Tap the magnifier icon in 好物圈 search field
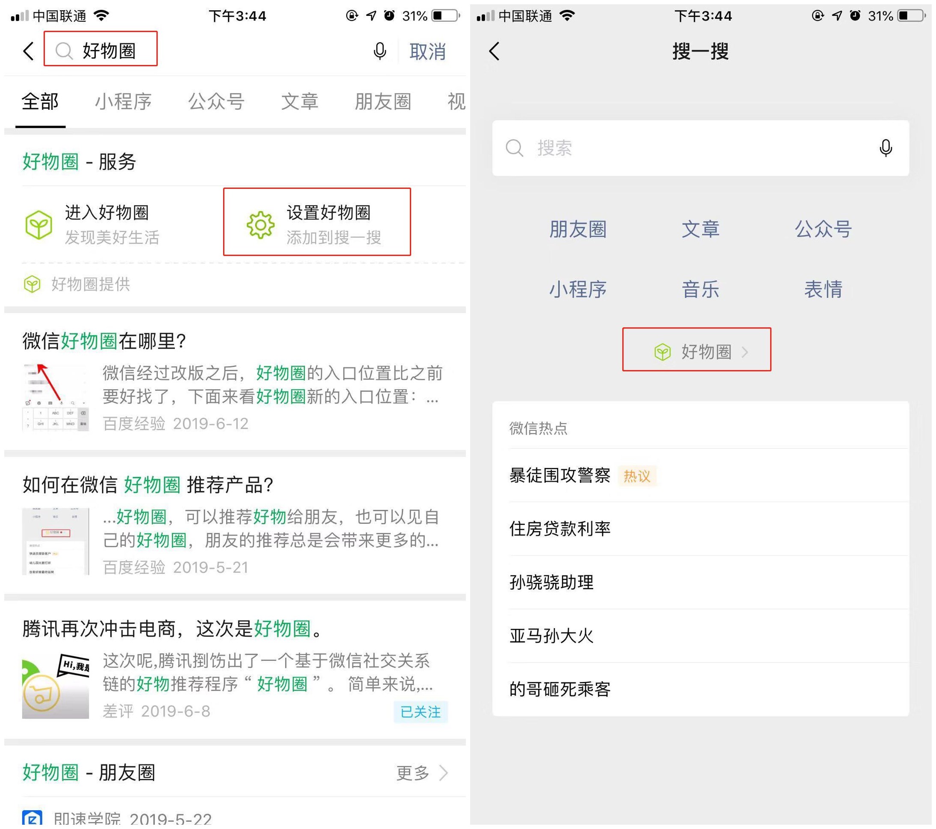 (64, 51)
